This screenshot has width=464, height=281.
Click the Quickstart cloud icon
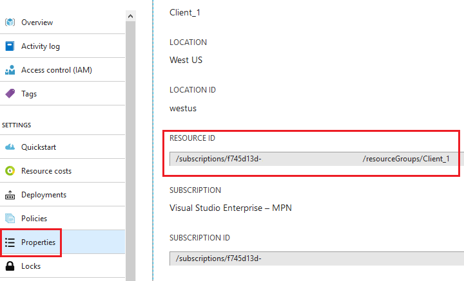10,147
